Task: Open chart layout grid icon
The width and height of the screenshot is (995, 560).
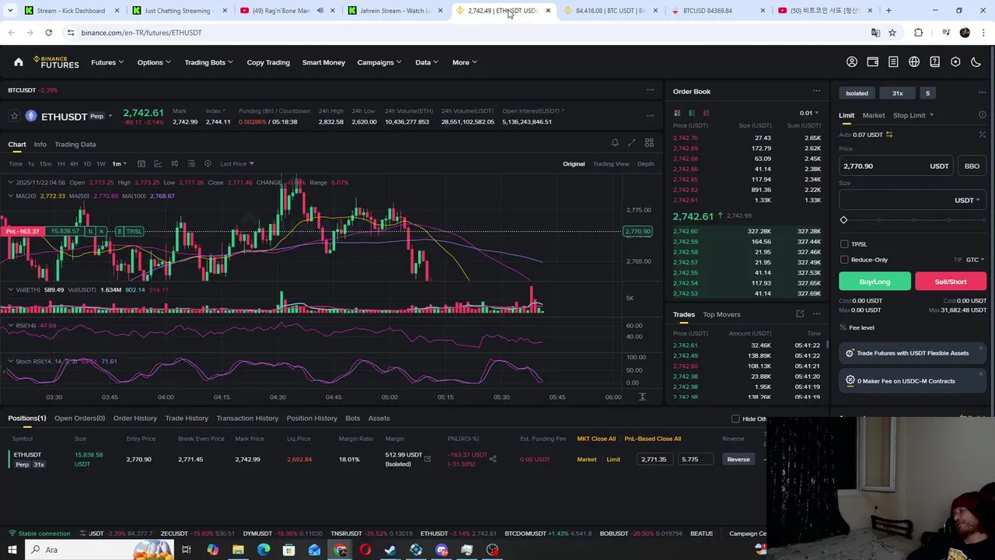Action: pyautogui.click(x=649, y=143)
